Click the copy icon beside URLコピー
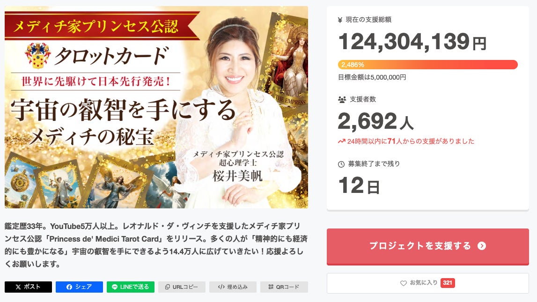 coord(168,287)
